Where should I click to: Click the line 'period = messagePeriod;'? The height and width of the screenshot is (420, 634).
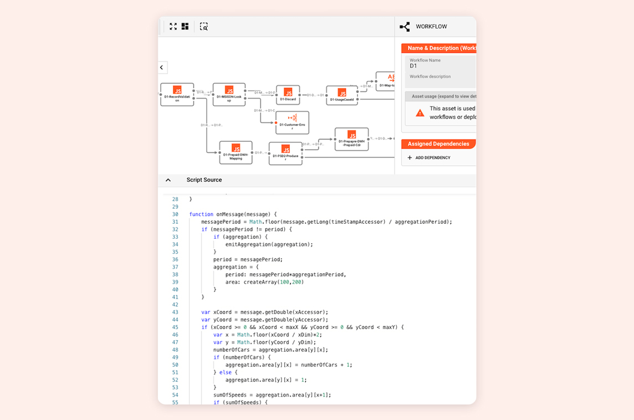(x=248, y=259)
